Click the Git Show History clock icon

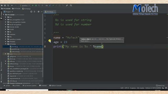(60, 5)
